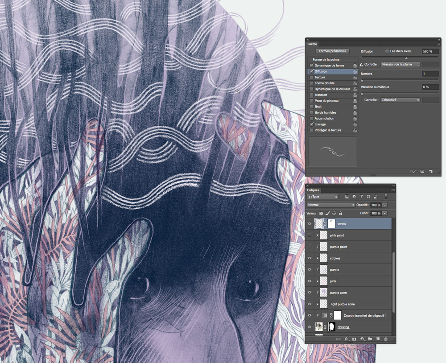Check the Les deux axes checkbox
The width and height of the screenshot is (446, 363).
387,51
